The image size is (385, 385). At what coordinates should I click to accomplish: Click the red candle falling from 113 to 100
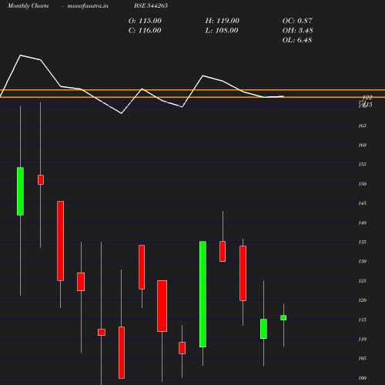pyautogui.click(x=122, y=353)
